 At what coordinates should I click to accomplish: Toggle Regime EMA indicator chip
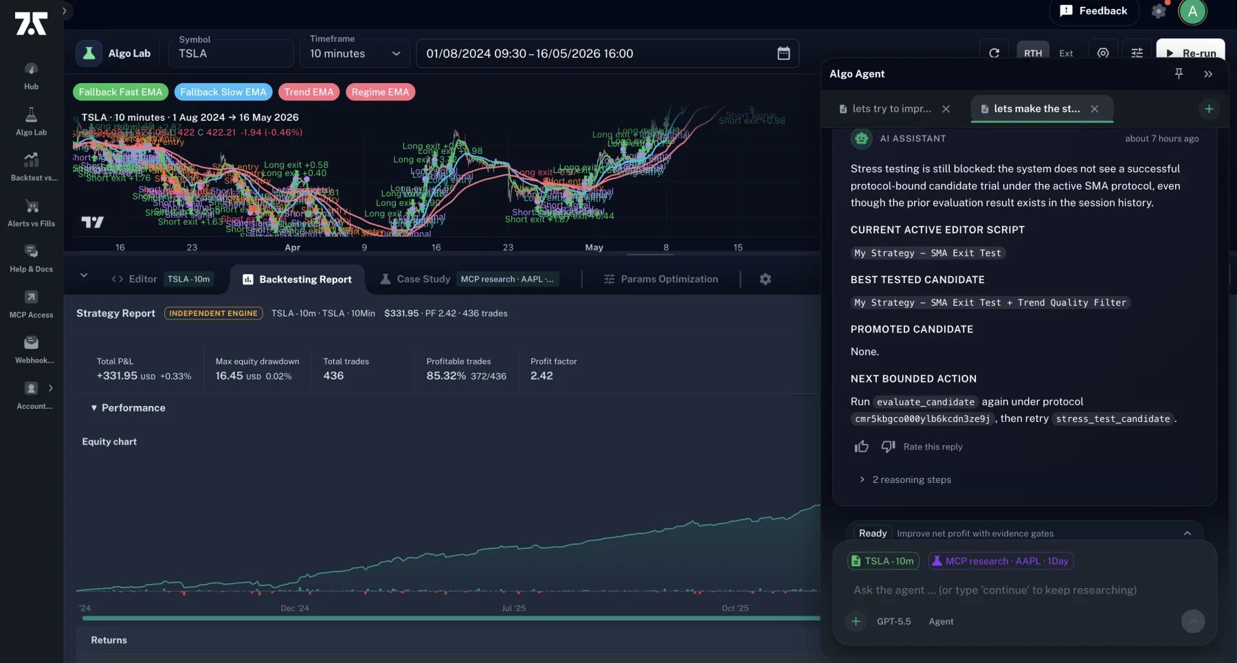(380, 92)
